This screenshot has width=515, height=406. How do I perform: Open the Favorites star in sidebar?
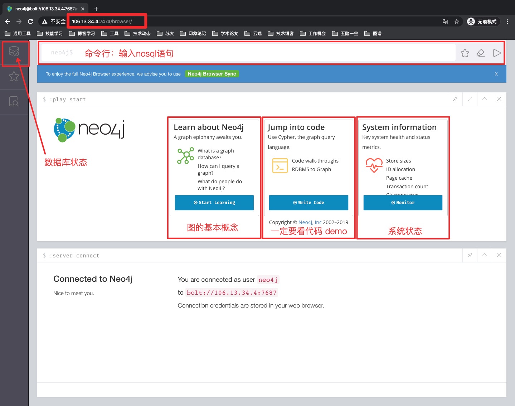[14, 76]
